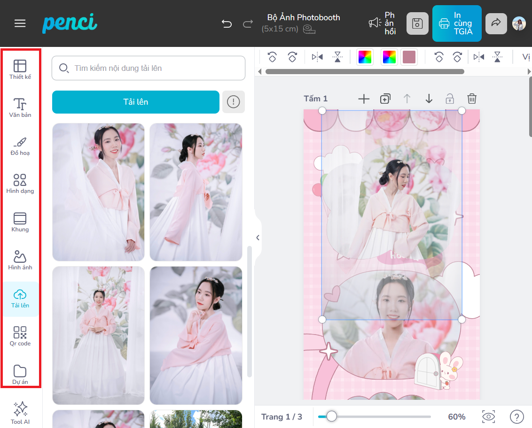This screenshot has width=532, height=428.
Task: Open the hamburger main menu
Action: [x=20, y=23]
